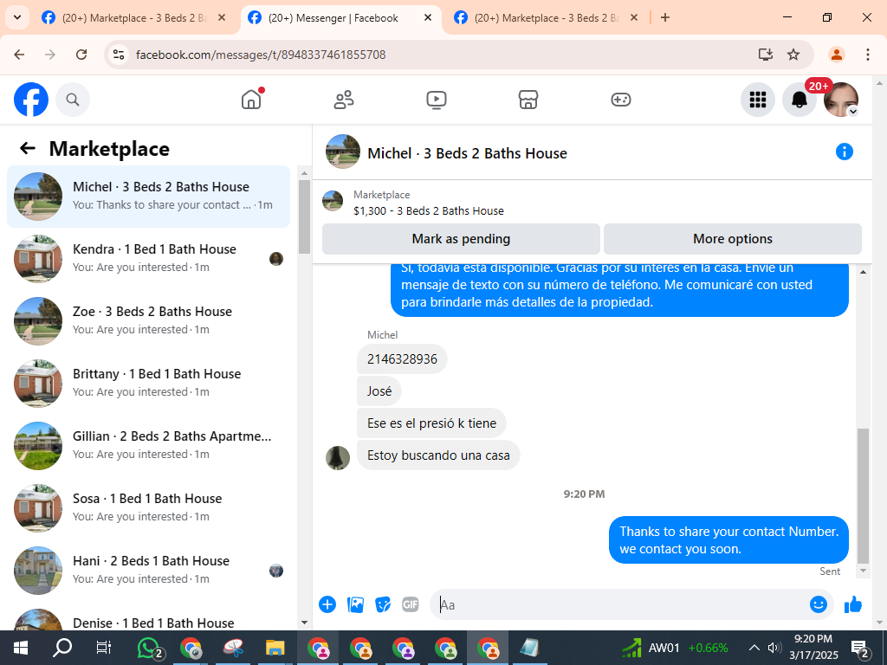Send a thumbs-up like
887x665 pixels.
pyautogui.click(x=853, y=604)
